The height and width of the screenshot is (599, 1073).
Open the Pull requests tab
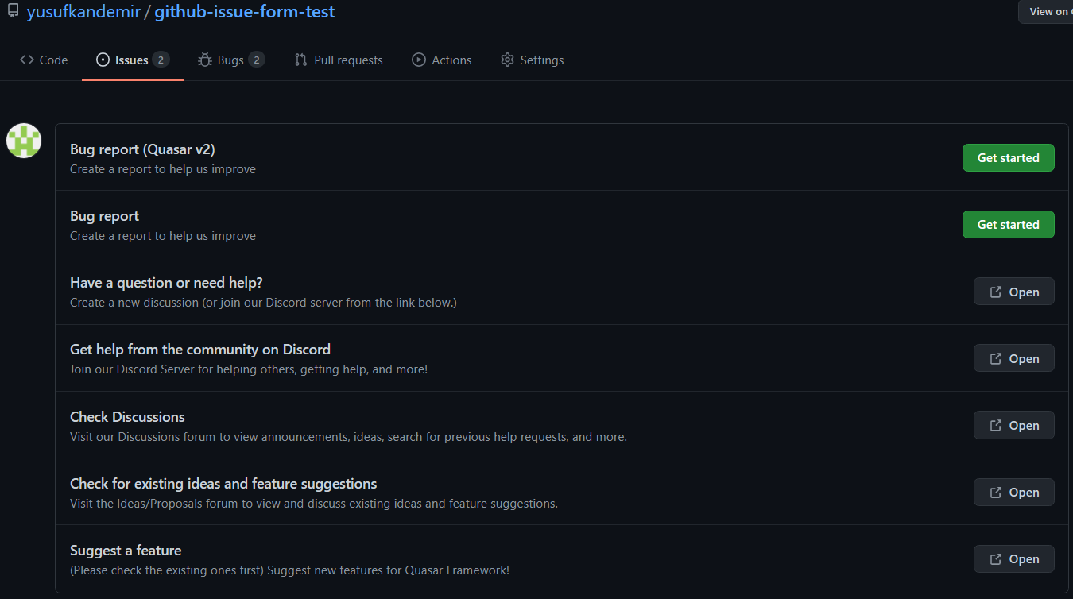coord(348,60)
